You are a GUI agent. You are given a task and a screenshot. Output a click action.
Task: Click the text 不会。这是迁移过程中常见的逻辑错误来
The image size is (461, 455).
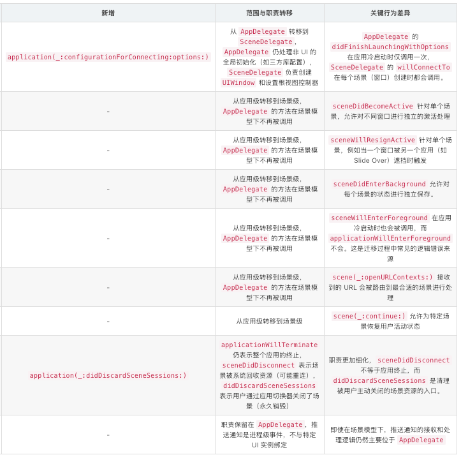390,248
